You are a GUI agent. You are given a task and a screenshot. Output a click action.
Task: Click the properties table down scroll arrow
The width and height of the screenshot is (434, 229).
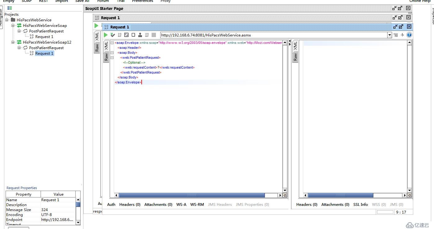(x=78, y=222)
